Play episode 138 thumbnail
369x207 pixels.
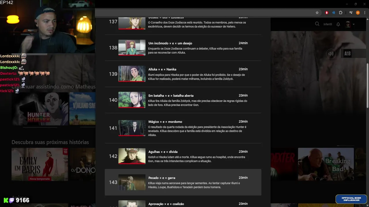click(132, 47)
